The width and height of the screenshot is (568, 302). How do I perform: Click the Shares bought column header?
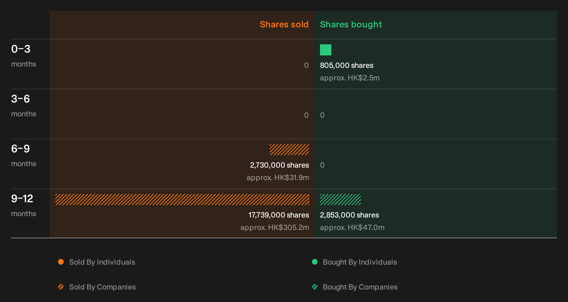coord(351,25)
